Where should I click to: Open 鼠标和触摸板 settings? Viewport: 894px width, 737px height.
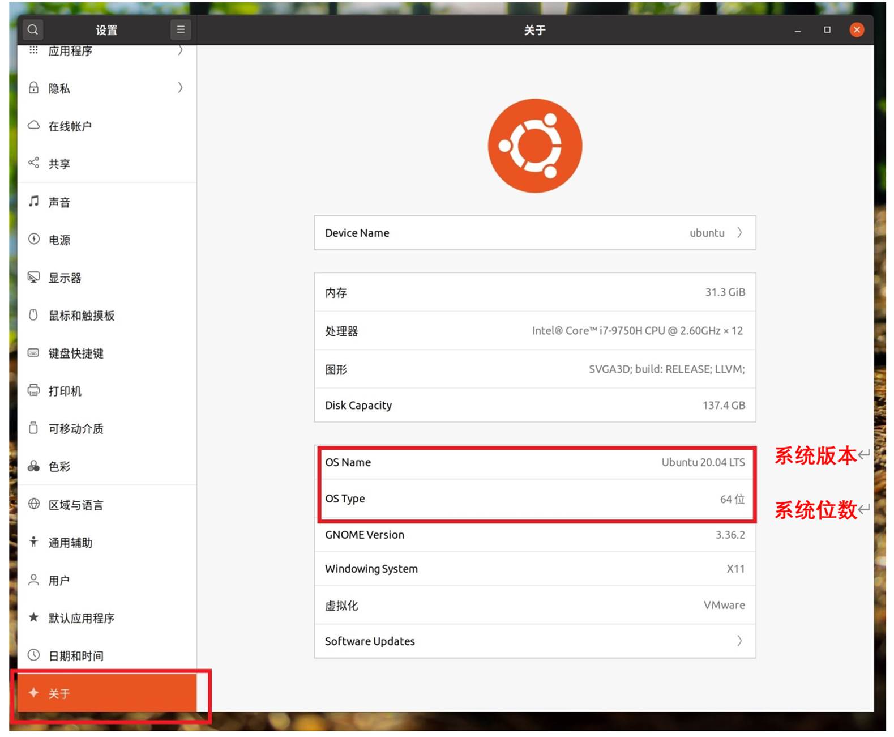107,316
